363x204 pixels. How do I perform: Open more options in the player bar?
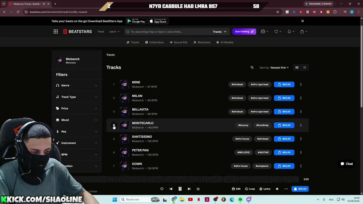pyautogui.click(x=286, y=189)
